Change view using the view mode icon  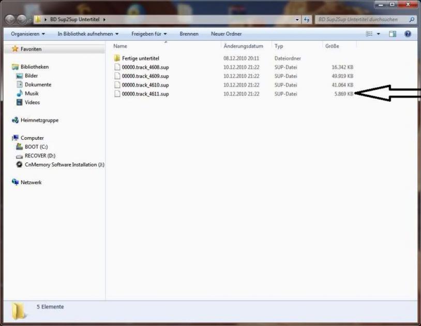click(369, 34)
